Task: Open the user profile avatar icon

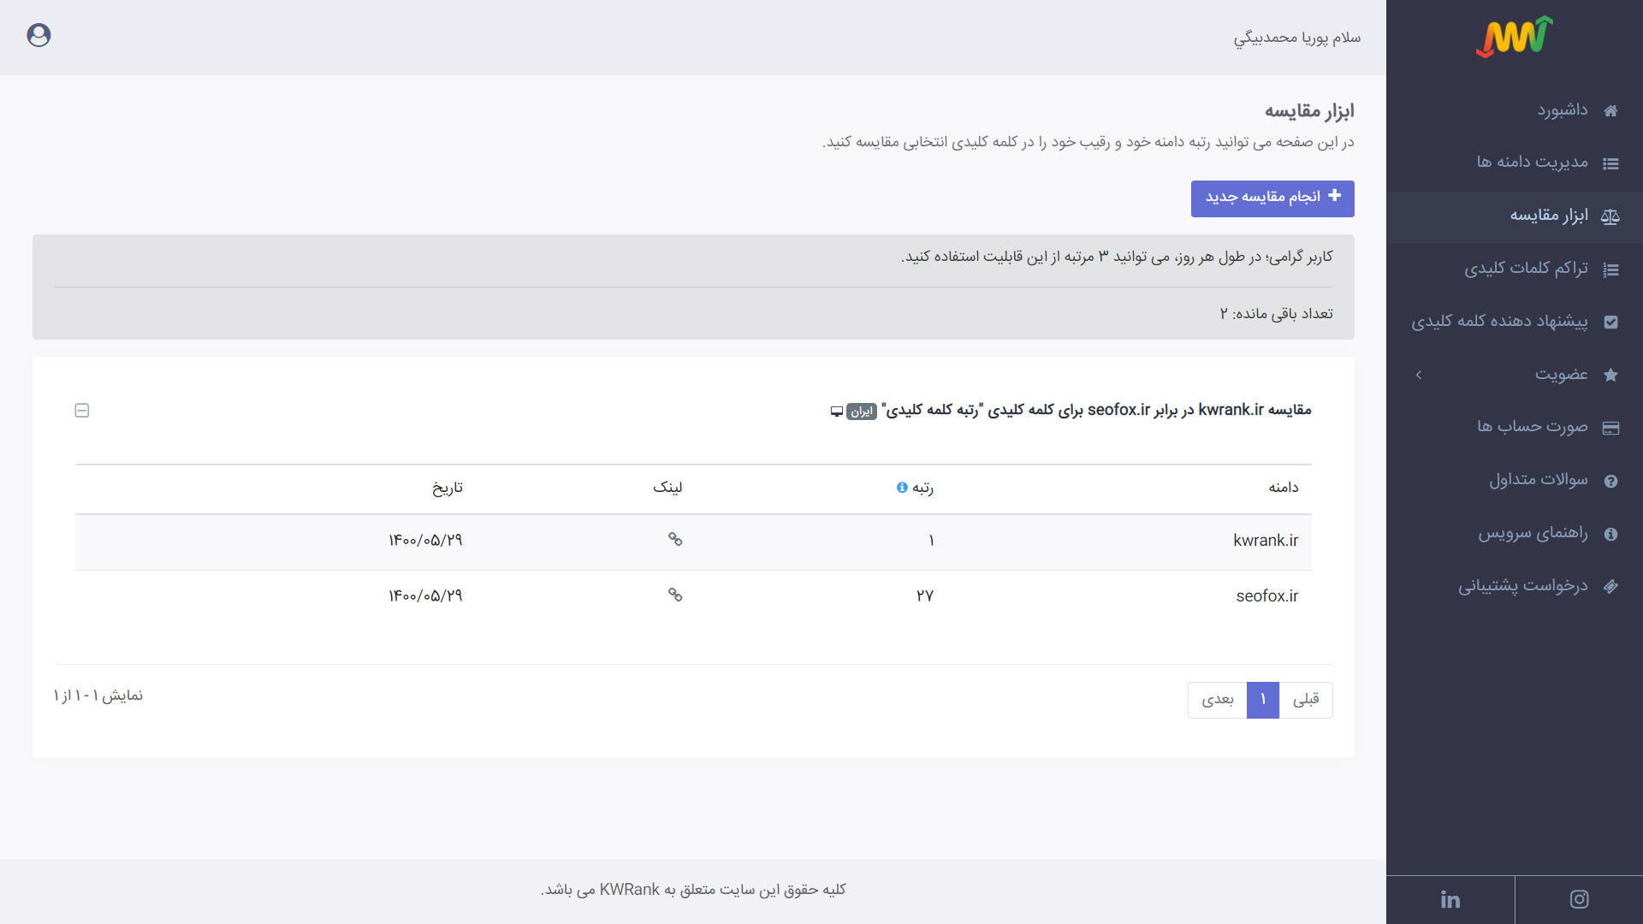Action: [x=39, y=35]
